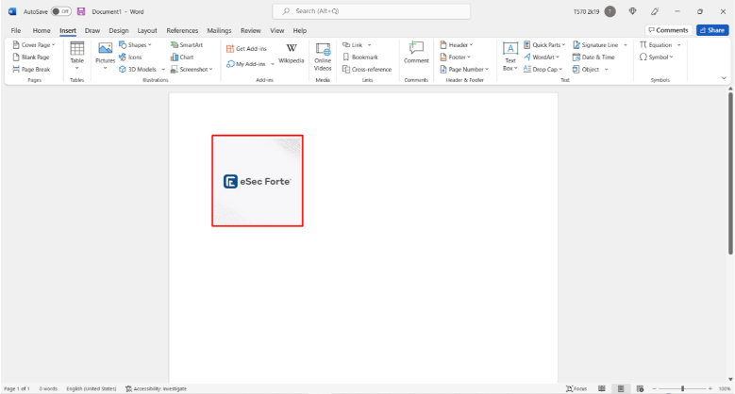Open the Pictures insert option
Screen dimensions: 735x394
(105, 57)
